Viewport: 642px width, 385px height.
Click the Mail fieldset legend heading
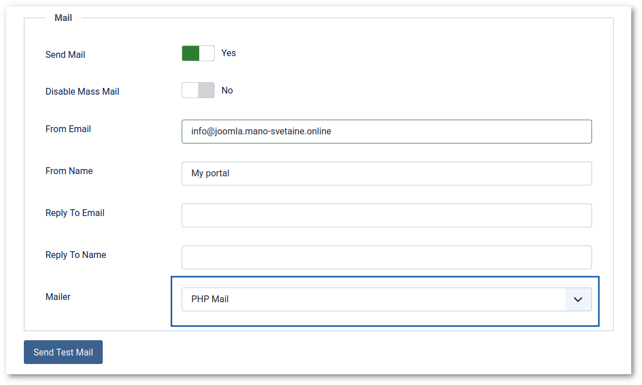click(63, 18)
